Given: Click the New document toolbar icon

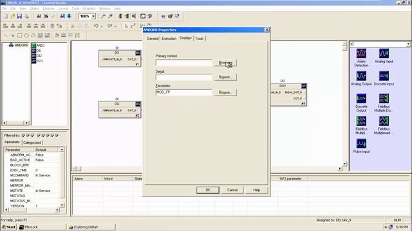Looking at the screenshot, I should [x=6, y=16].
